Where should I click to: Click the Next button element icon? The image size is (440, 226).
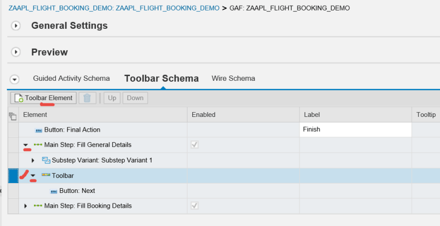[53, 191]
